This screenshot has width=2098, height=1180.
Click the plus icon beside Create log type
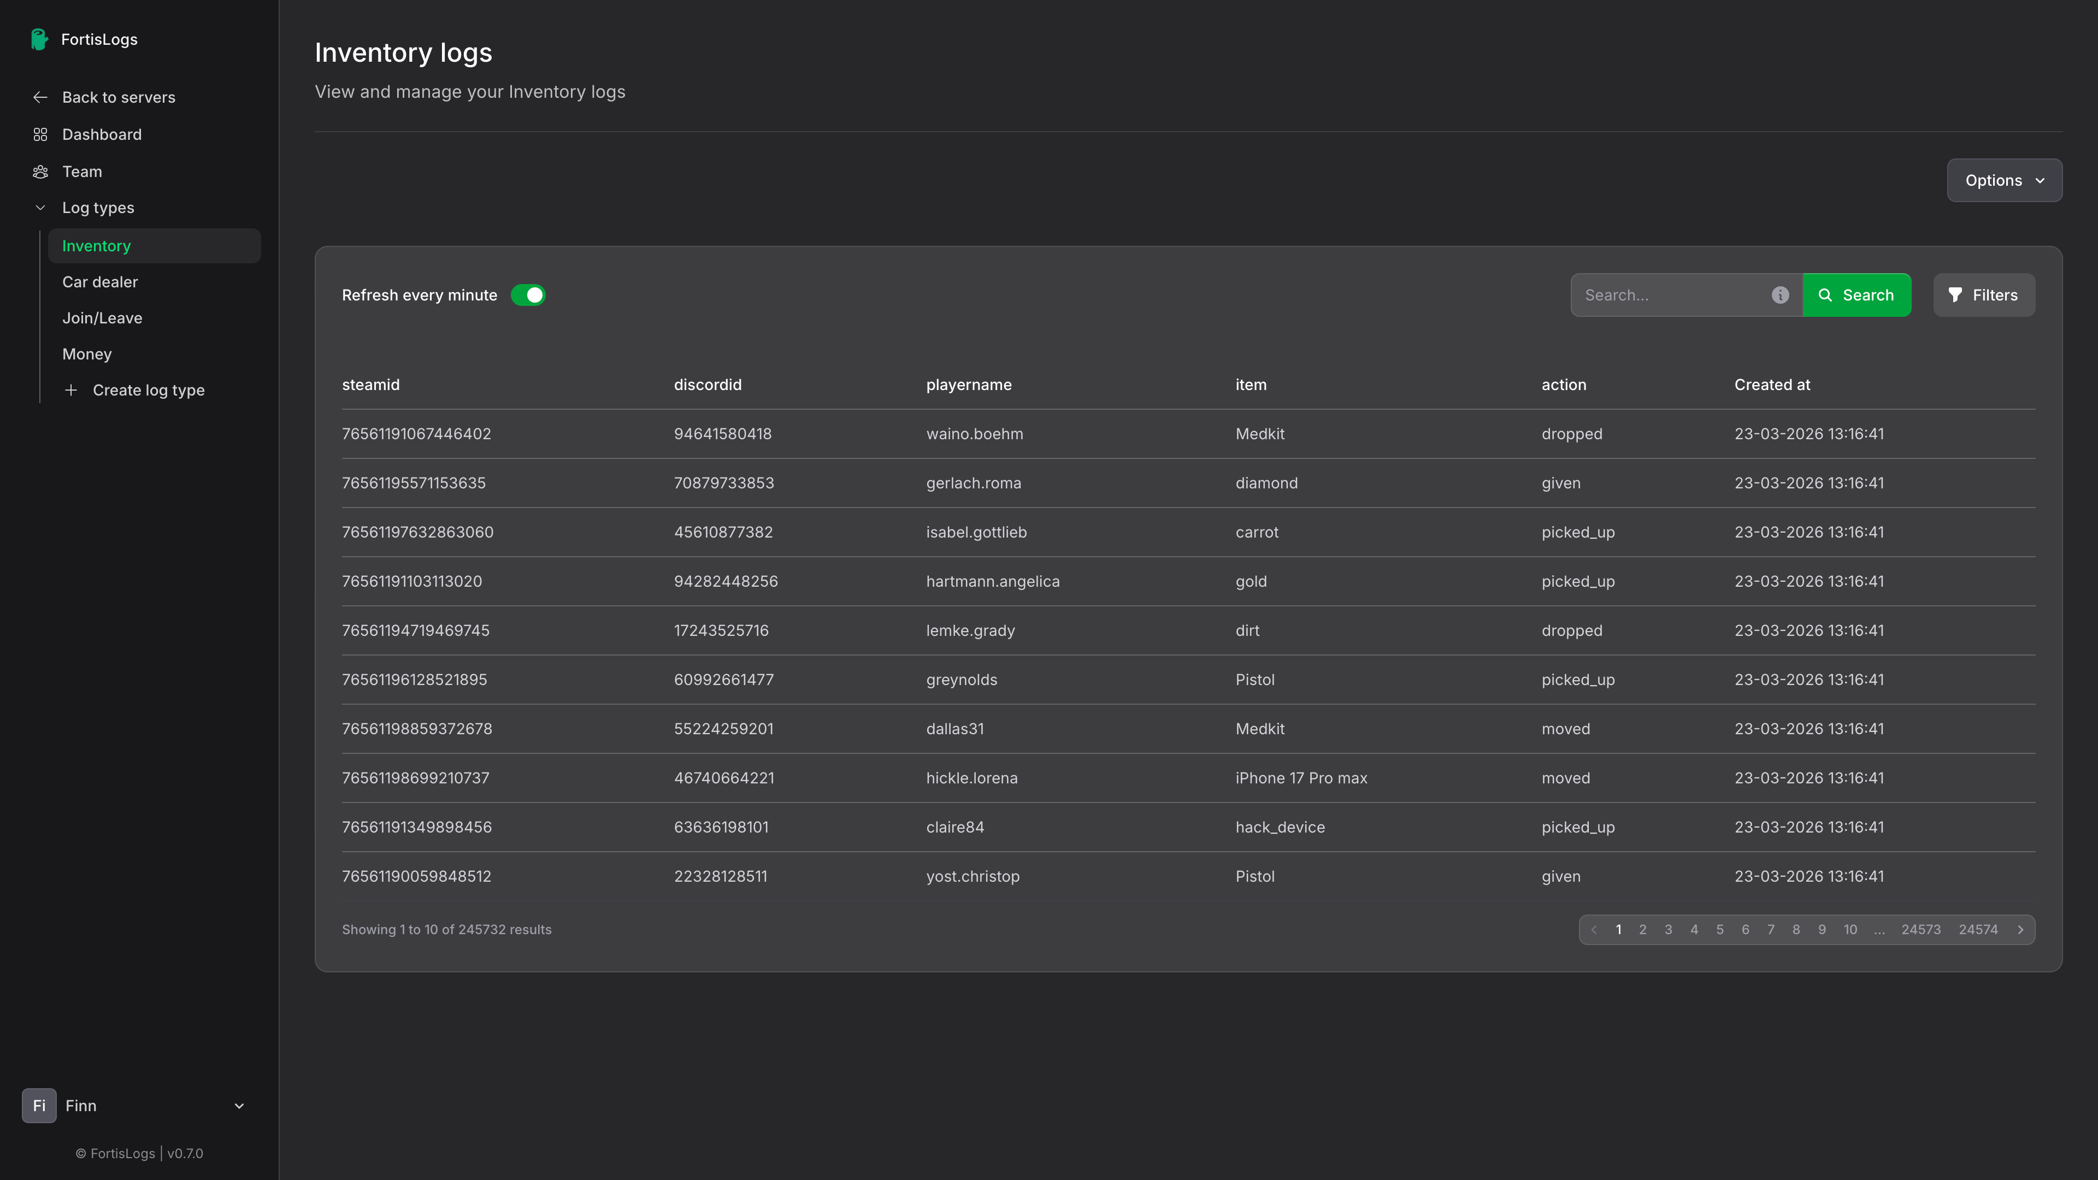coord(71,390)
